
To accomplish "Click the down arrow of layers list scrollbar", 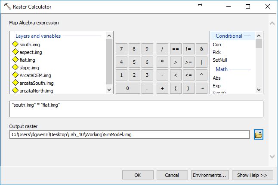I will pos(109,90).
